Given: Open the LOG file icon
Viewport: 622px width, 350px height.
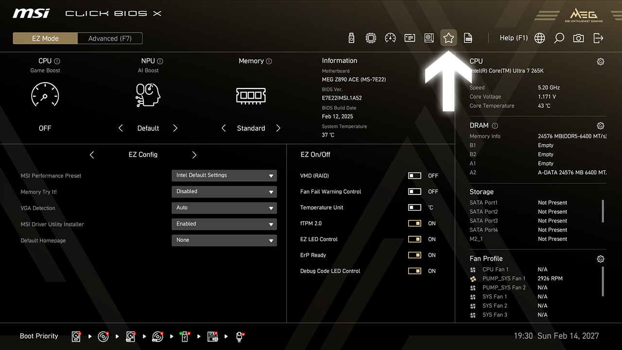Looking at the screenshot, I should pos(468,38).
